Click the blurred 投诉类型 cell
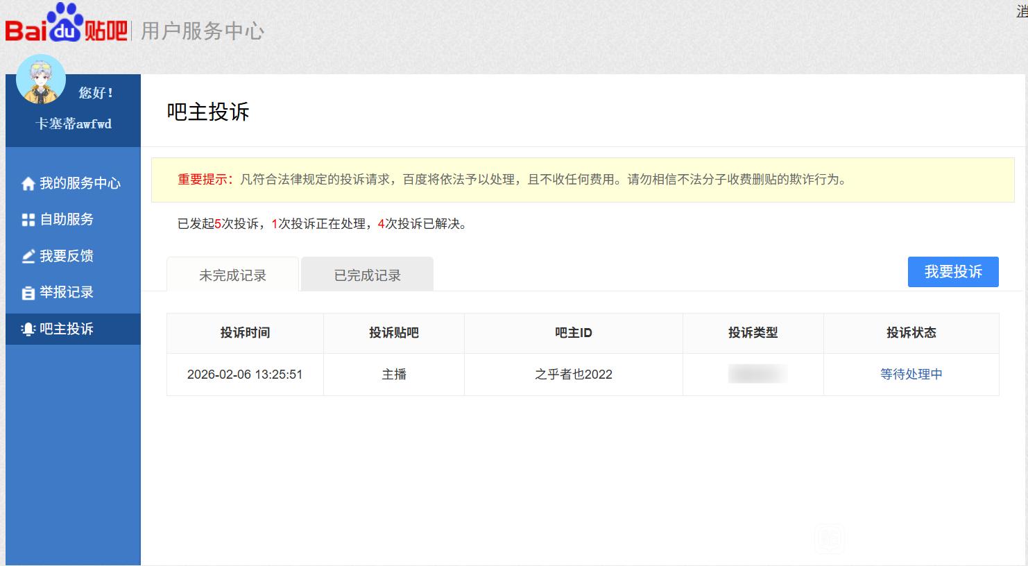Screen dimensions: 1028x566 757,375
